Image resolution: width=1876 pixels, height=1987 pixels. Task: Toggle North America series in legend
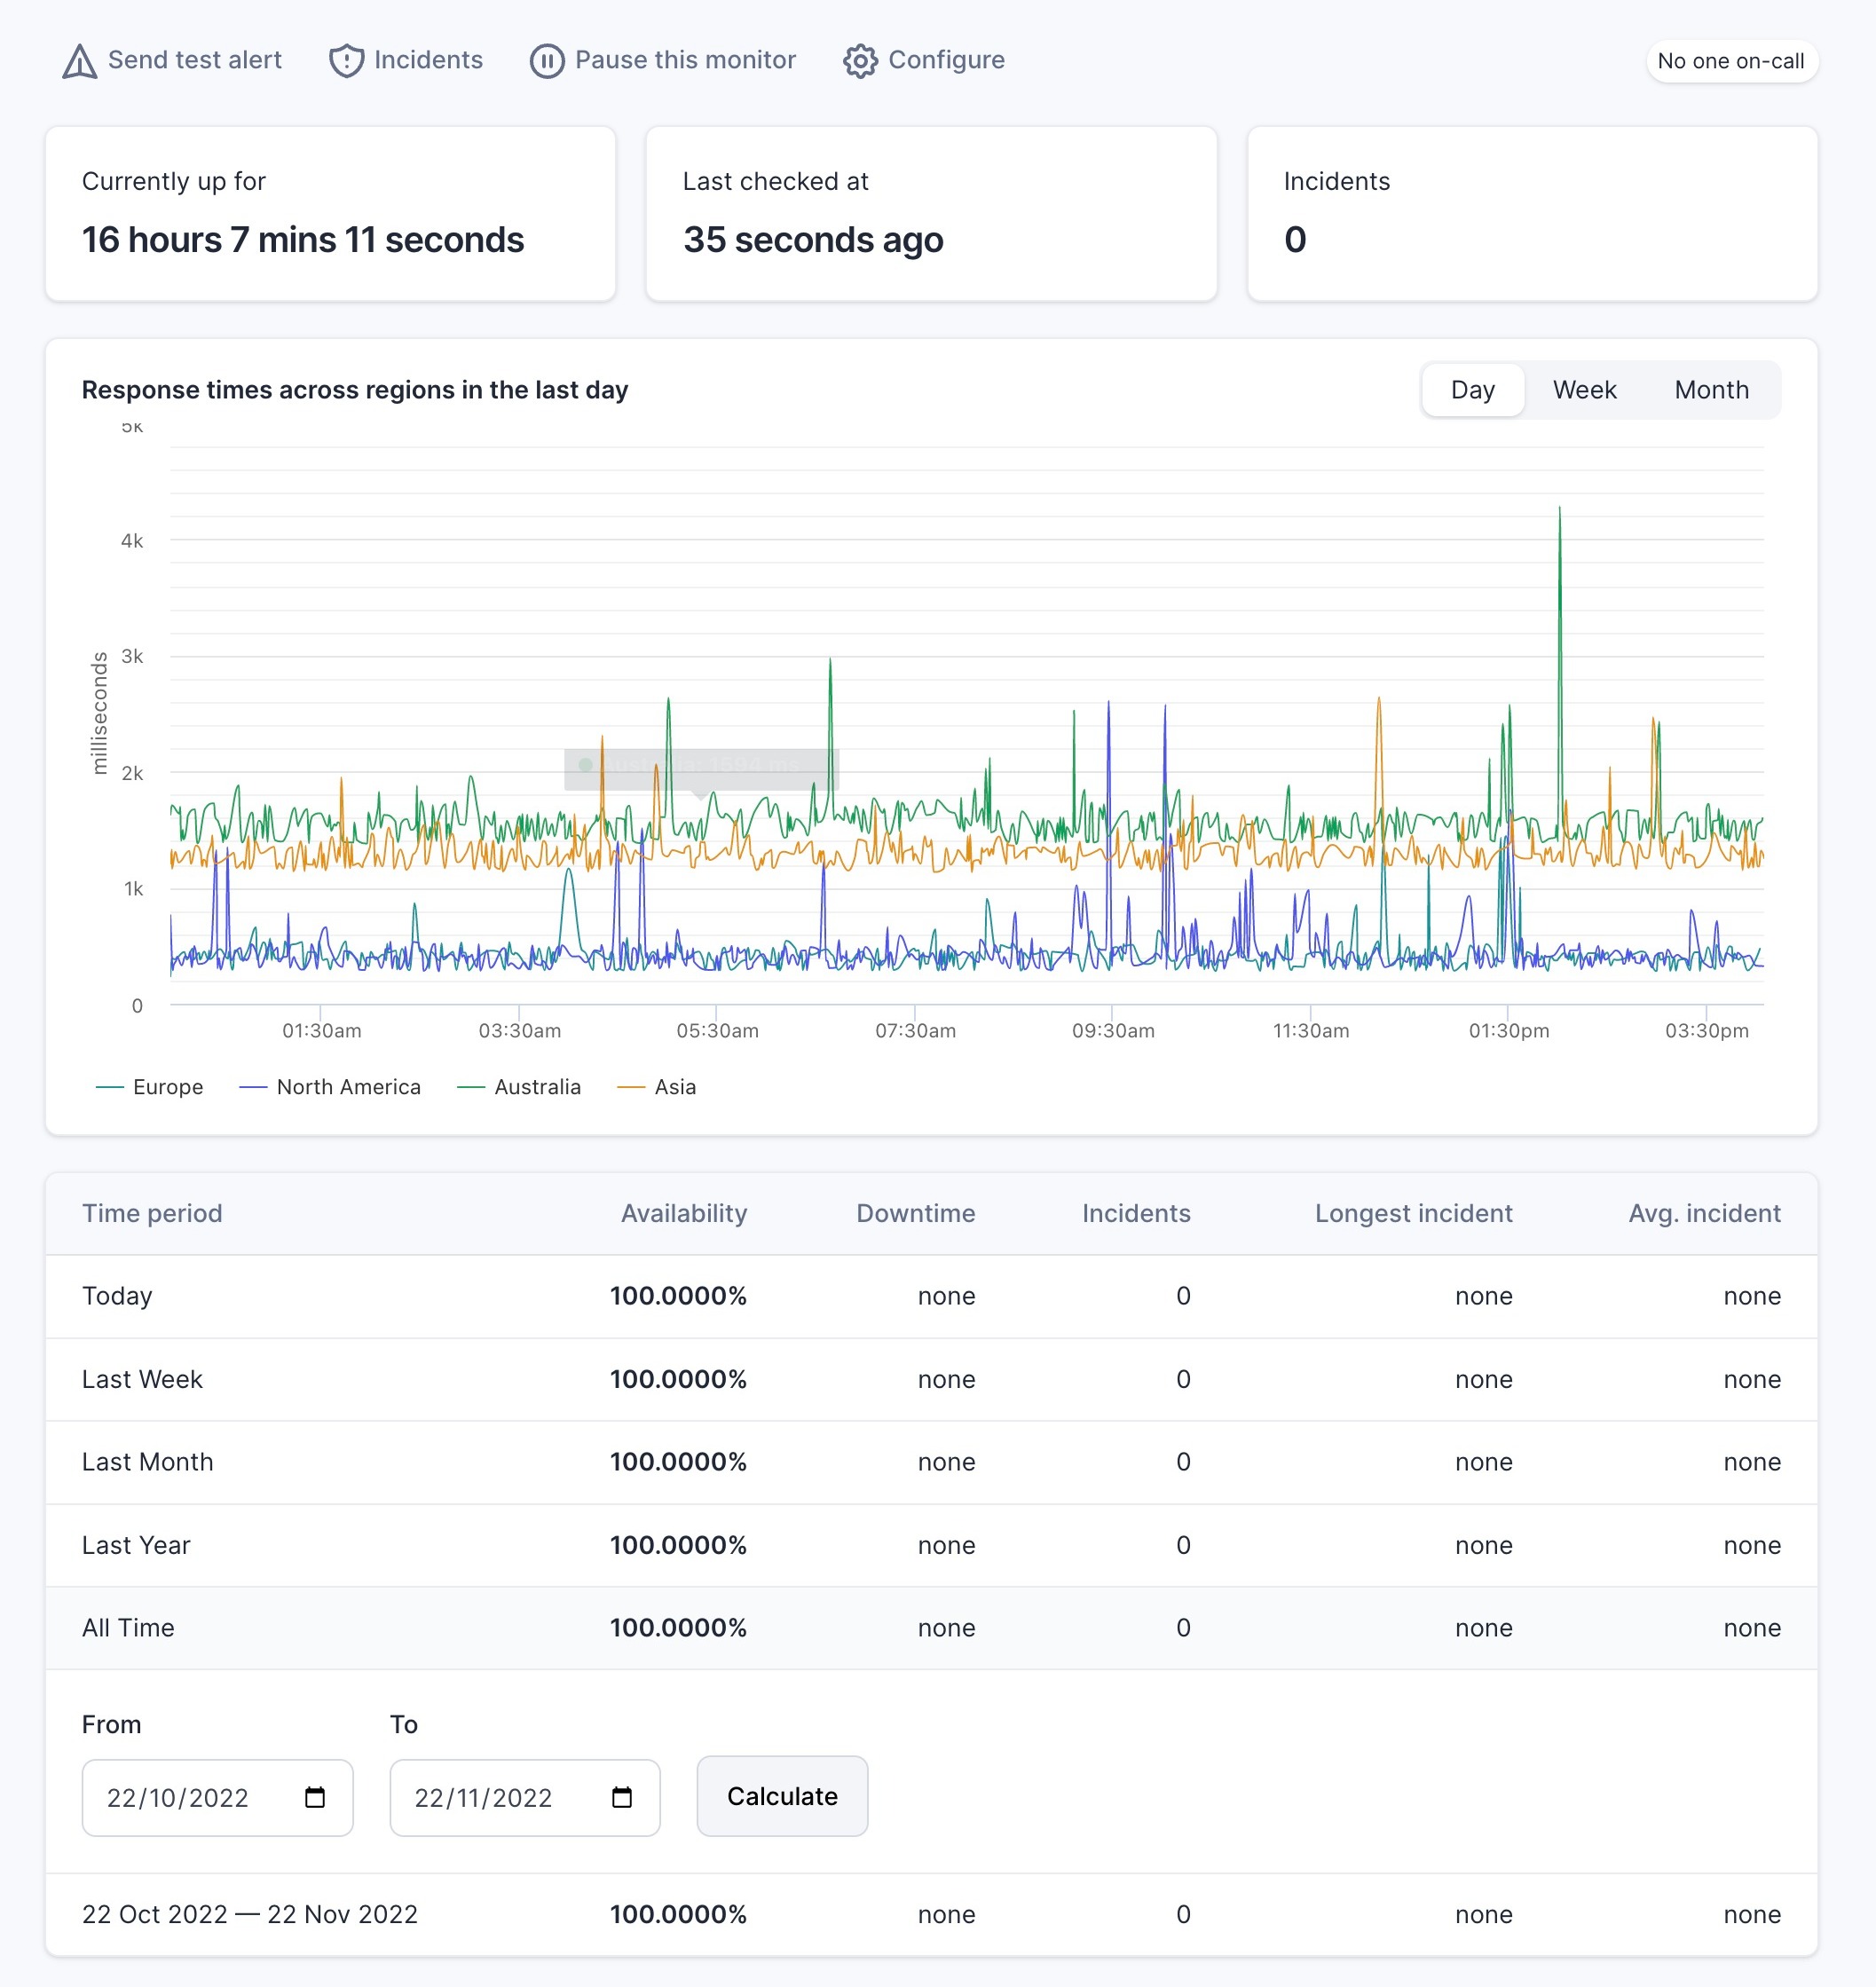tap(330, 1087)
